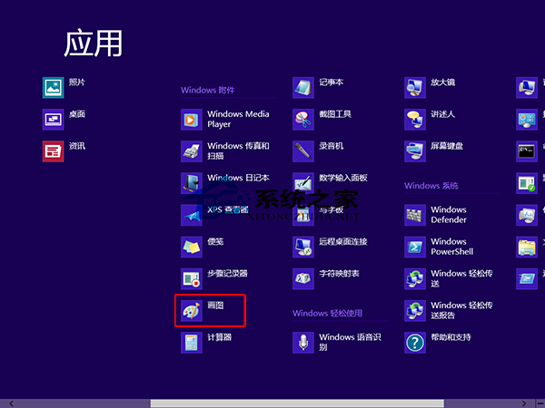
Task: Open 屏幕键盘 on-screen keyboard
Action: pyautogui.click(x=415, y=151)
